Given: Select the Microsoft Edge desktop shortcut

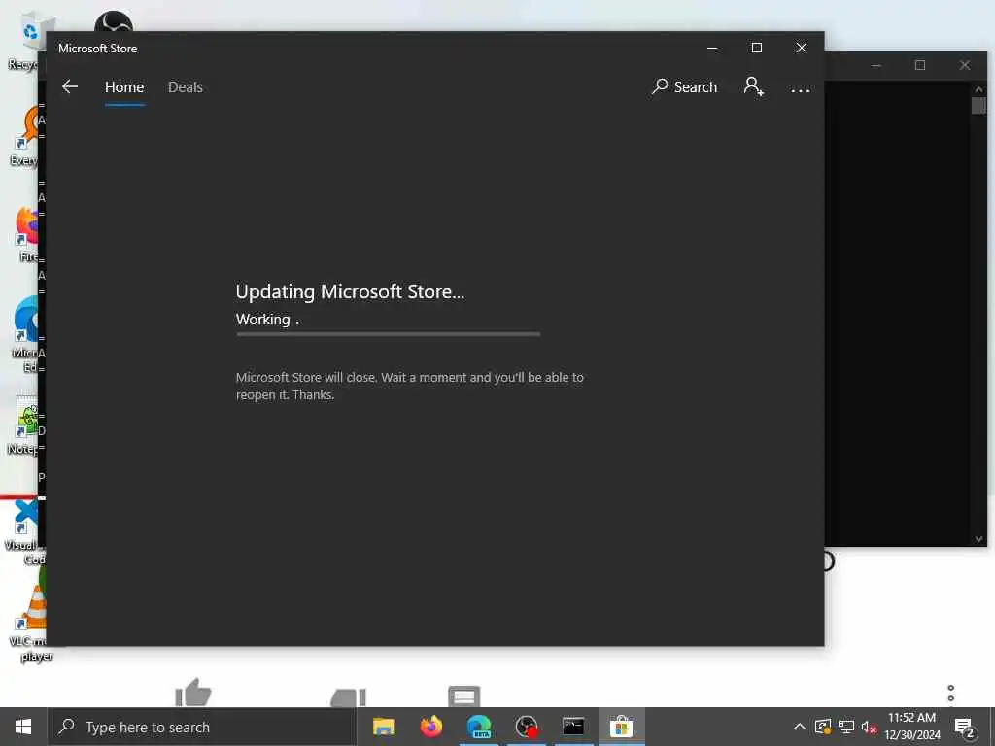Looking at the screenshot, I should (26, 334).
